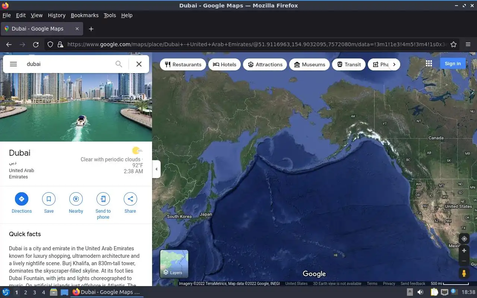
Task: Open the File menu
Action: [x=7, y=15]
